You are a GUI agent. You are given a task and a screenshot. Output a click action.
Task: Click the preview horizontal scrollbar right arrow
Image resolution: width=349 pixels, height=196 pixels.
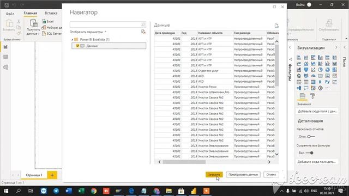click(x=269, y=162)
